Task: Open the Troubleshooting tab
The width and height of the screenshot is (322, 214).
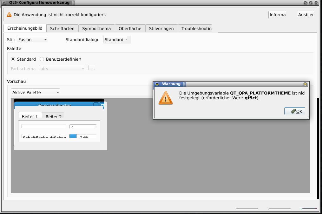Action: coord(196,28)
